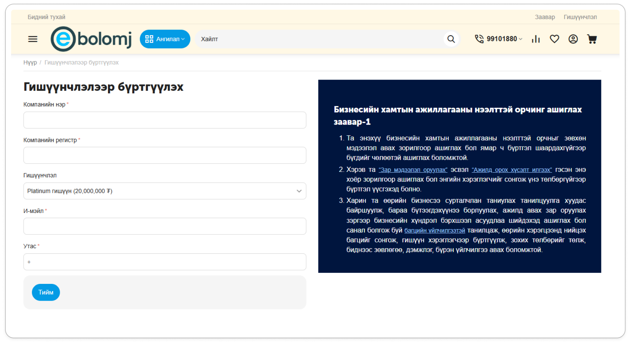Click the search magnifier icon
631x343 pixels.
451,39
